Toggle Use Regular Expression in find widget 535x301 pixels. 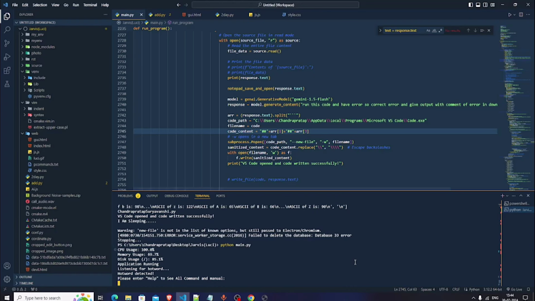[x=440, y=30]
